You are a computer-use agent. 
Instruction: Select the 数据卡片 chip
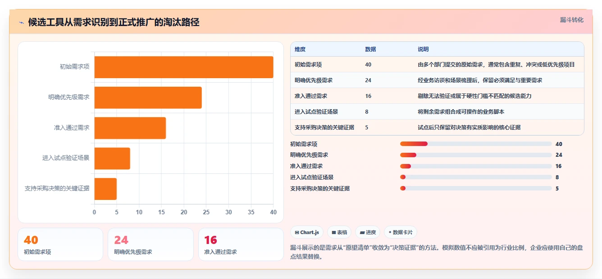click(x=401, y=232)
